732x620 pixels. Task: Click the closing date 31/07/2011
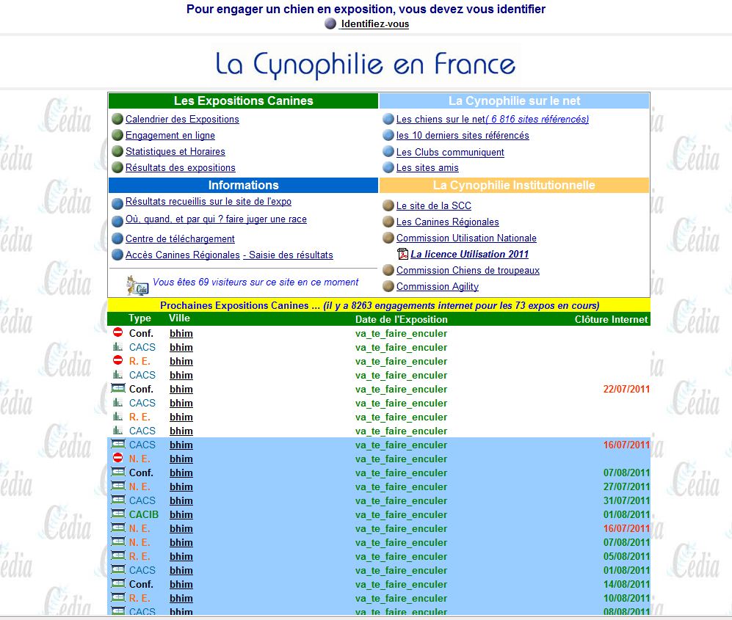tap(626, 500)
